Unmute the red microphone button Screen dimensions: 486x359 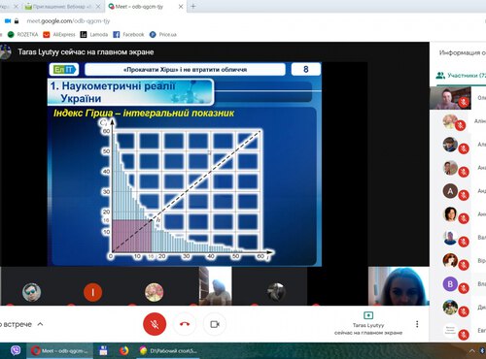coord(155,324)
